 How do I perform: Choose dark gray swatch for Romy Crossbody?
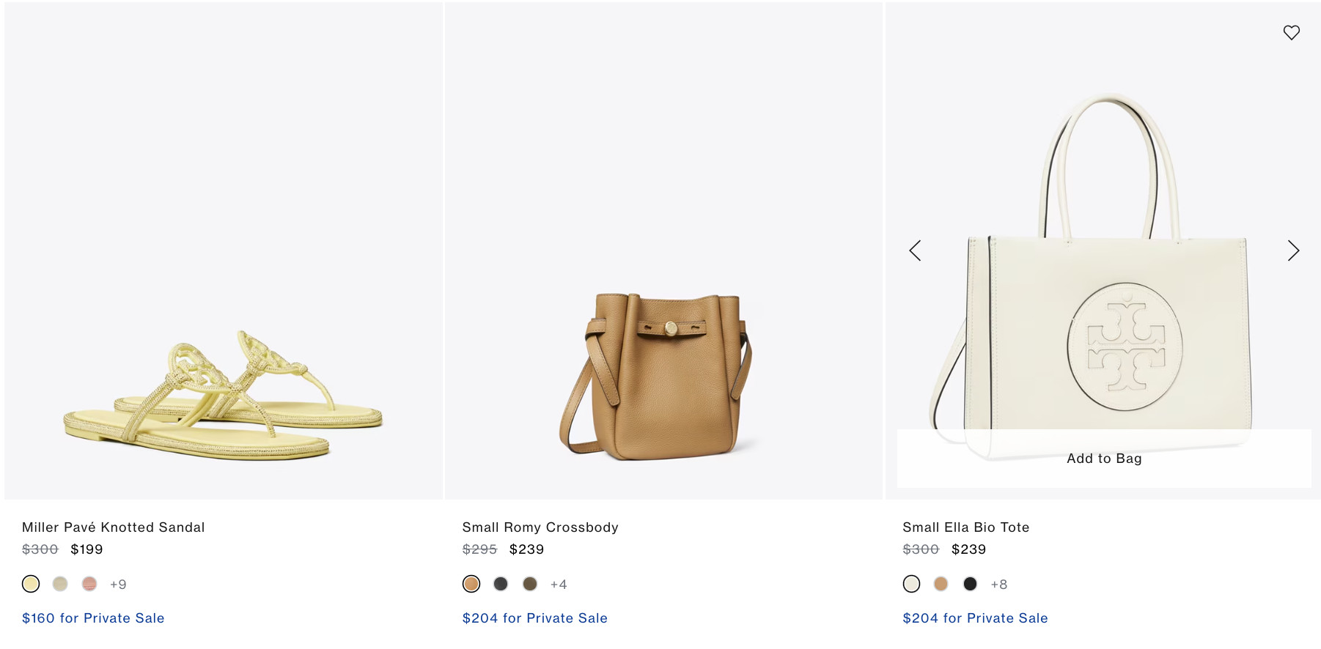point(501,584)
